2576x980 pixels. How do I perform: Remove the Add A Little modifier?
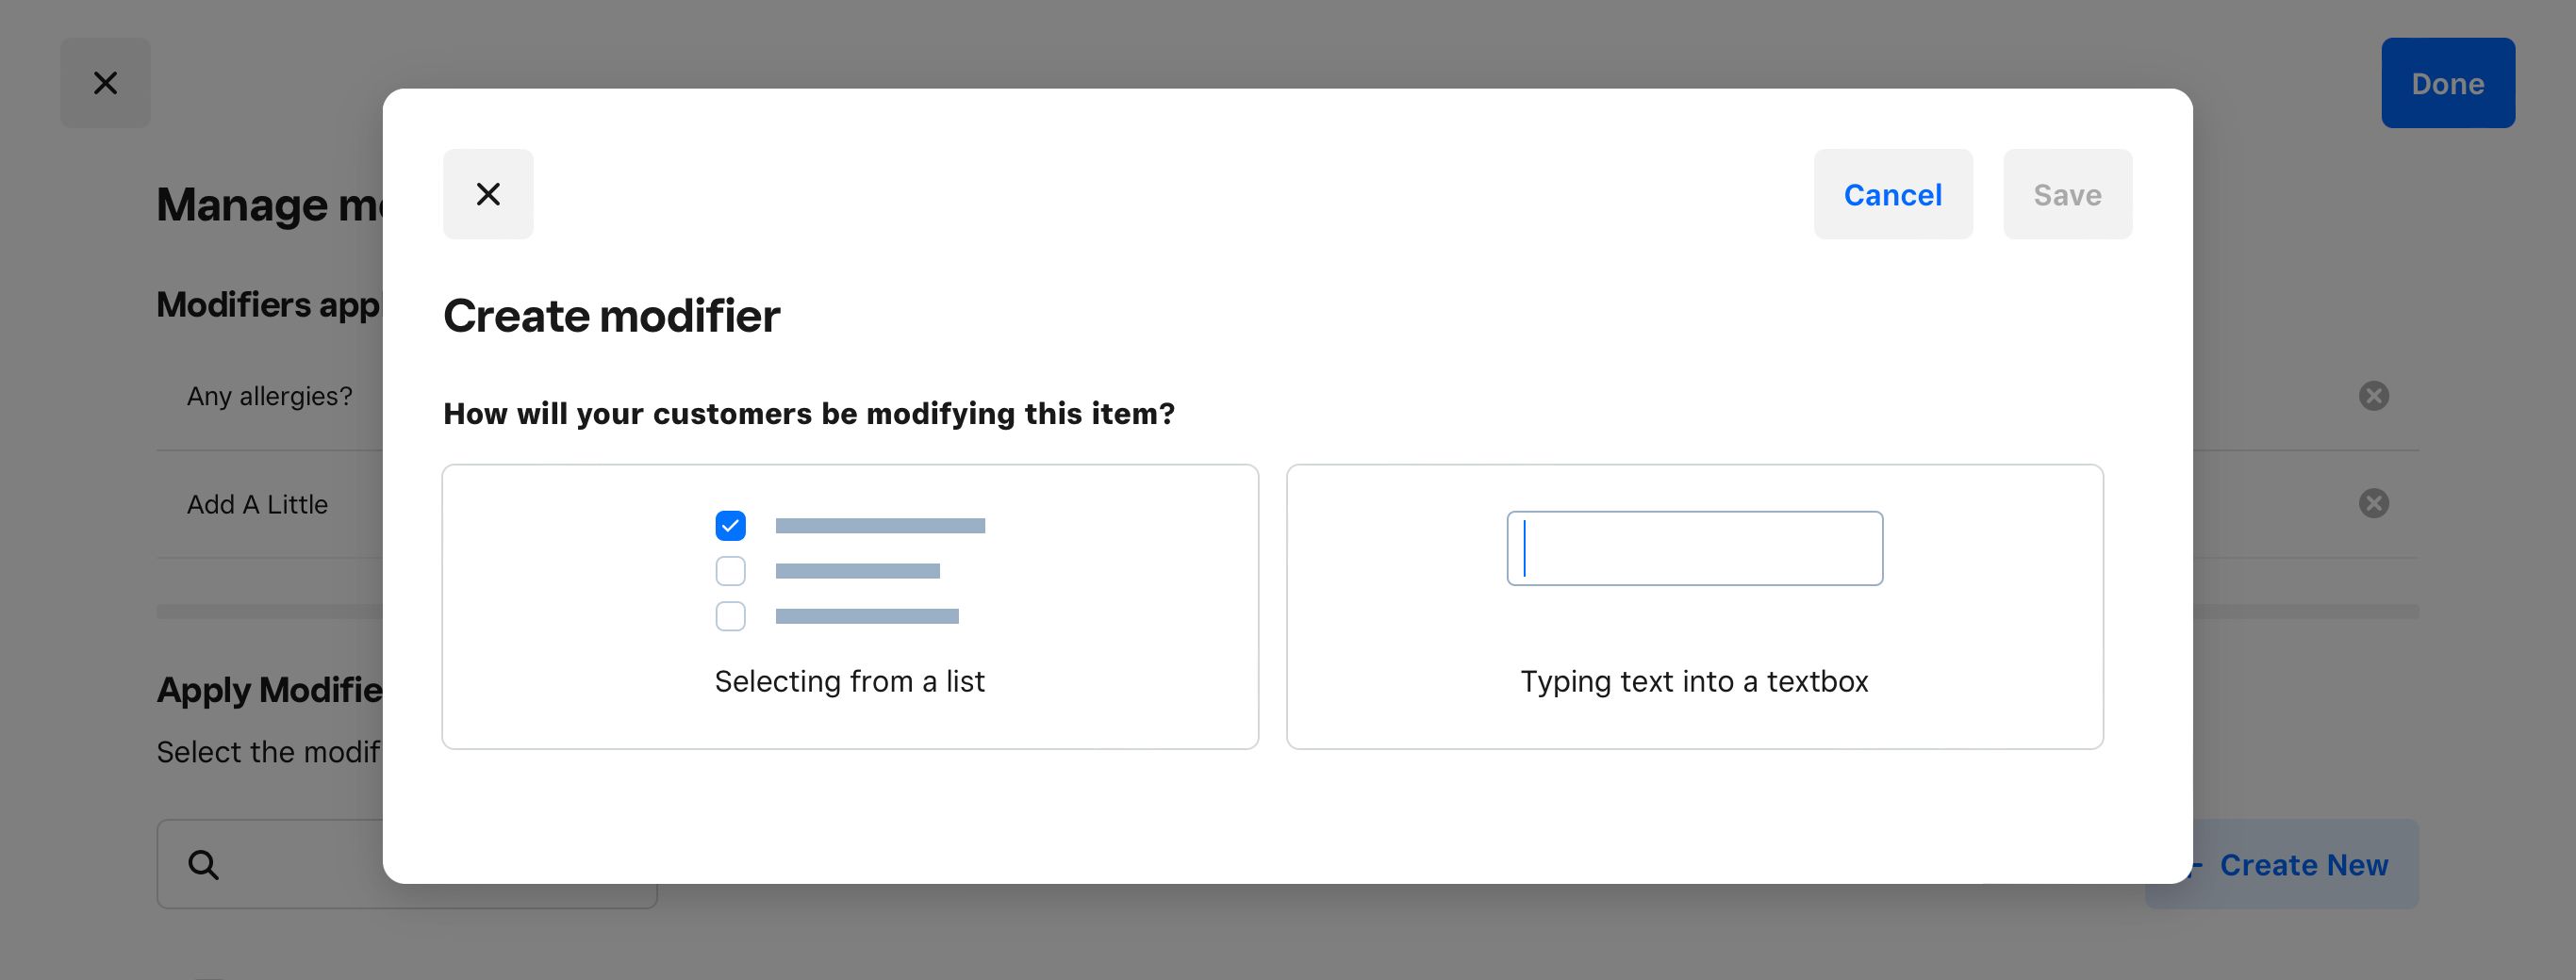[x=2373, y=503]
